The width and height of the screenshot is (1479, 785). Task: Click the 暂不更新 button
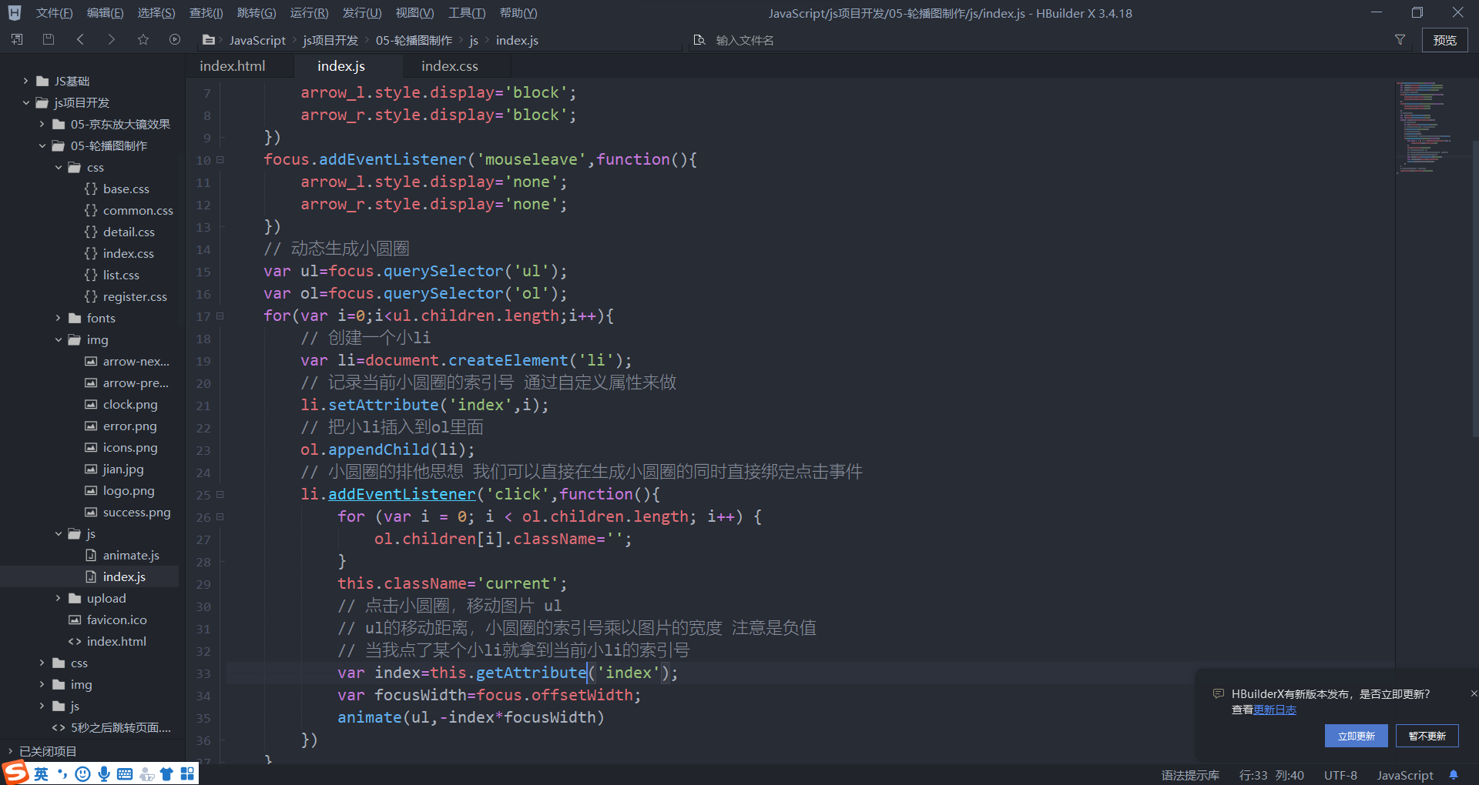pos(1427,736)
